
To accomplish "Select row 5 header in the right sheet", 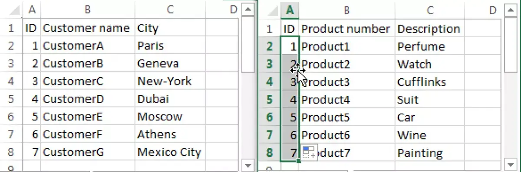I will click(x=270, y=100).
